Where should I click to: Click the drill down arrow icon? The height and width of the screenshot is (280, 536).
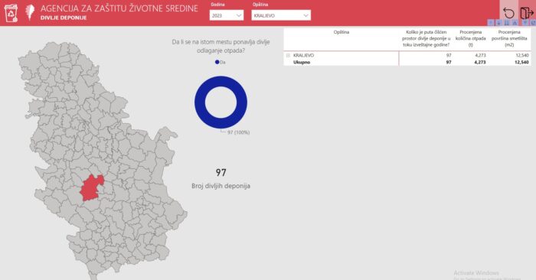coord(498,23)
